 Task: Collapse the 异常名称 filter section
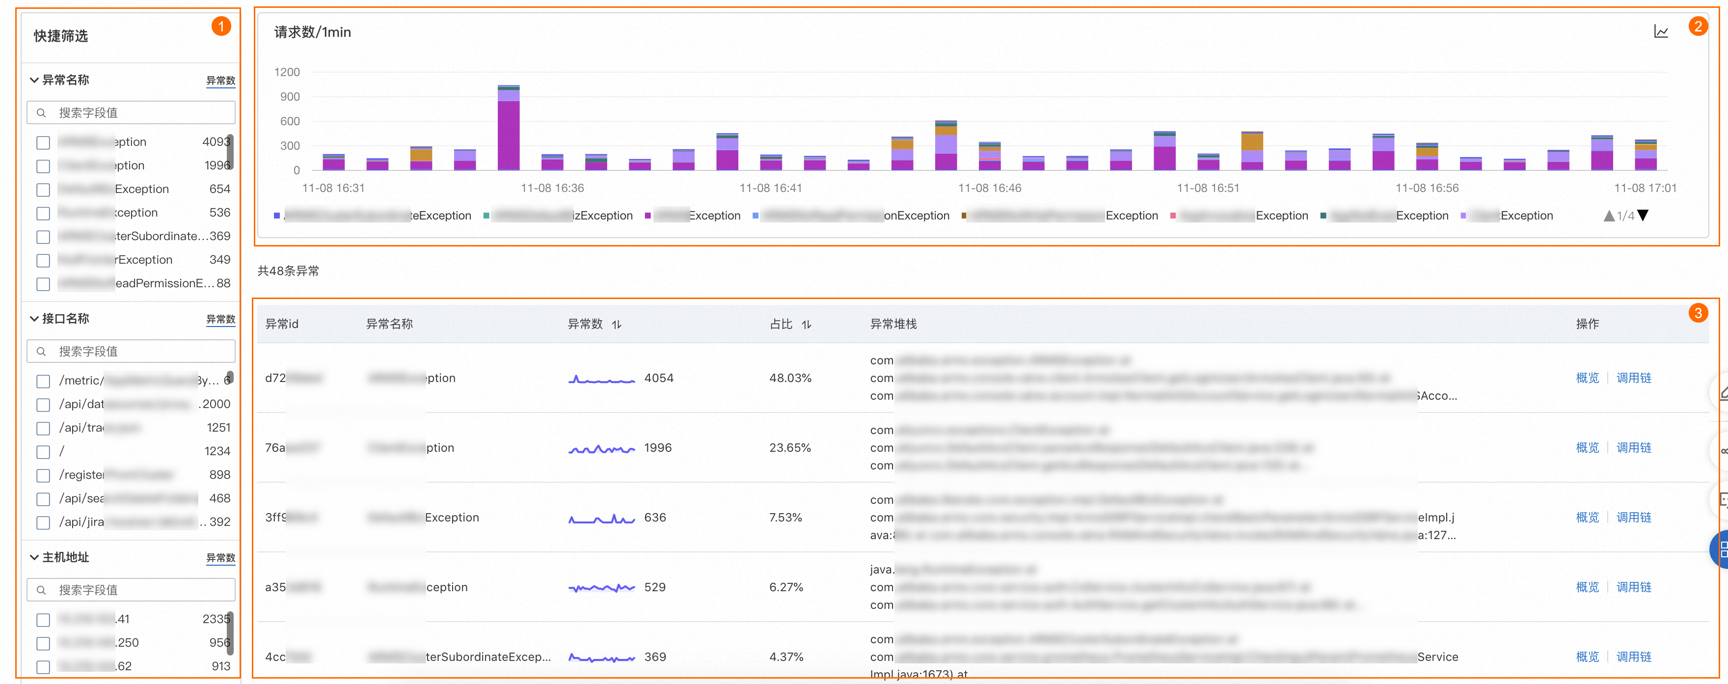pyautogui.click(x=34, y=80)
